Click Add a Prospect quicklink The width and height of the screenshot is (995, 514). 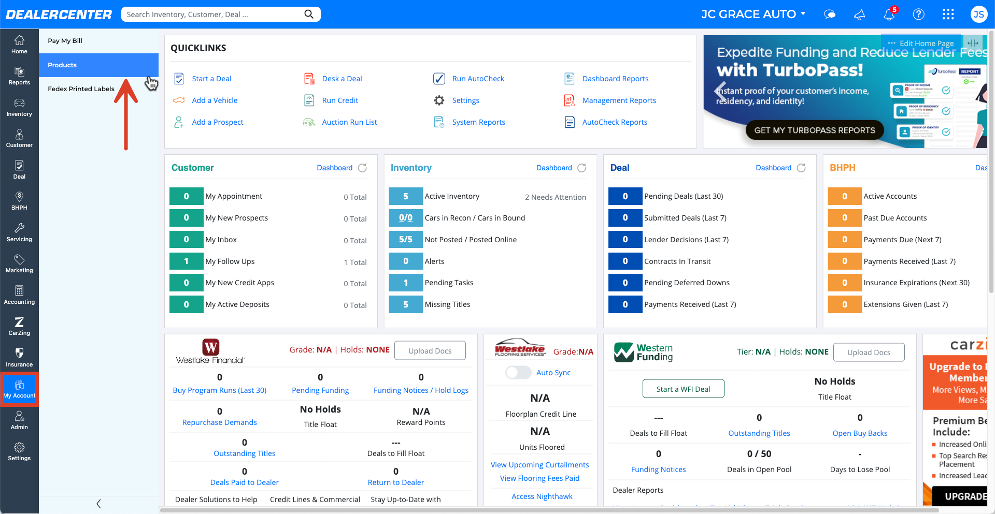218,122
